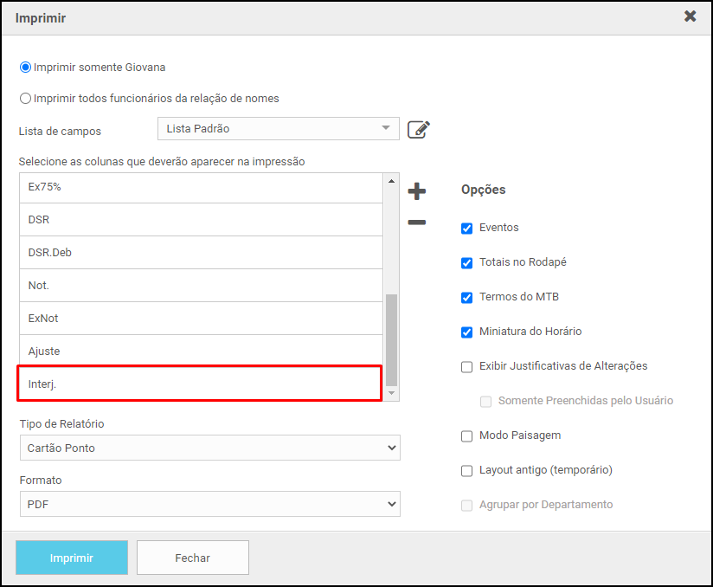Disable Totais no Rodapé option
The image size is (713, 587).
point(467,262)
